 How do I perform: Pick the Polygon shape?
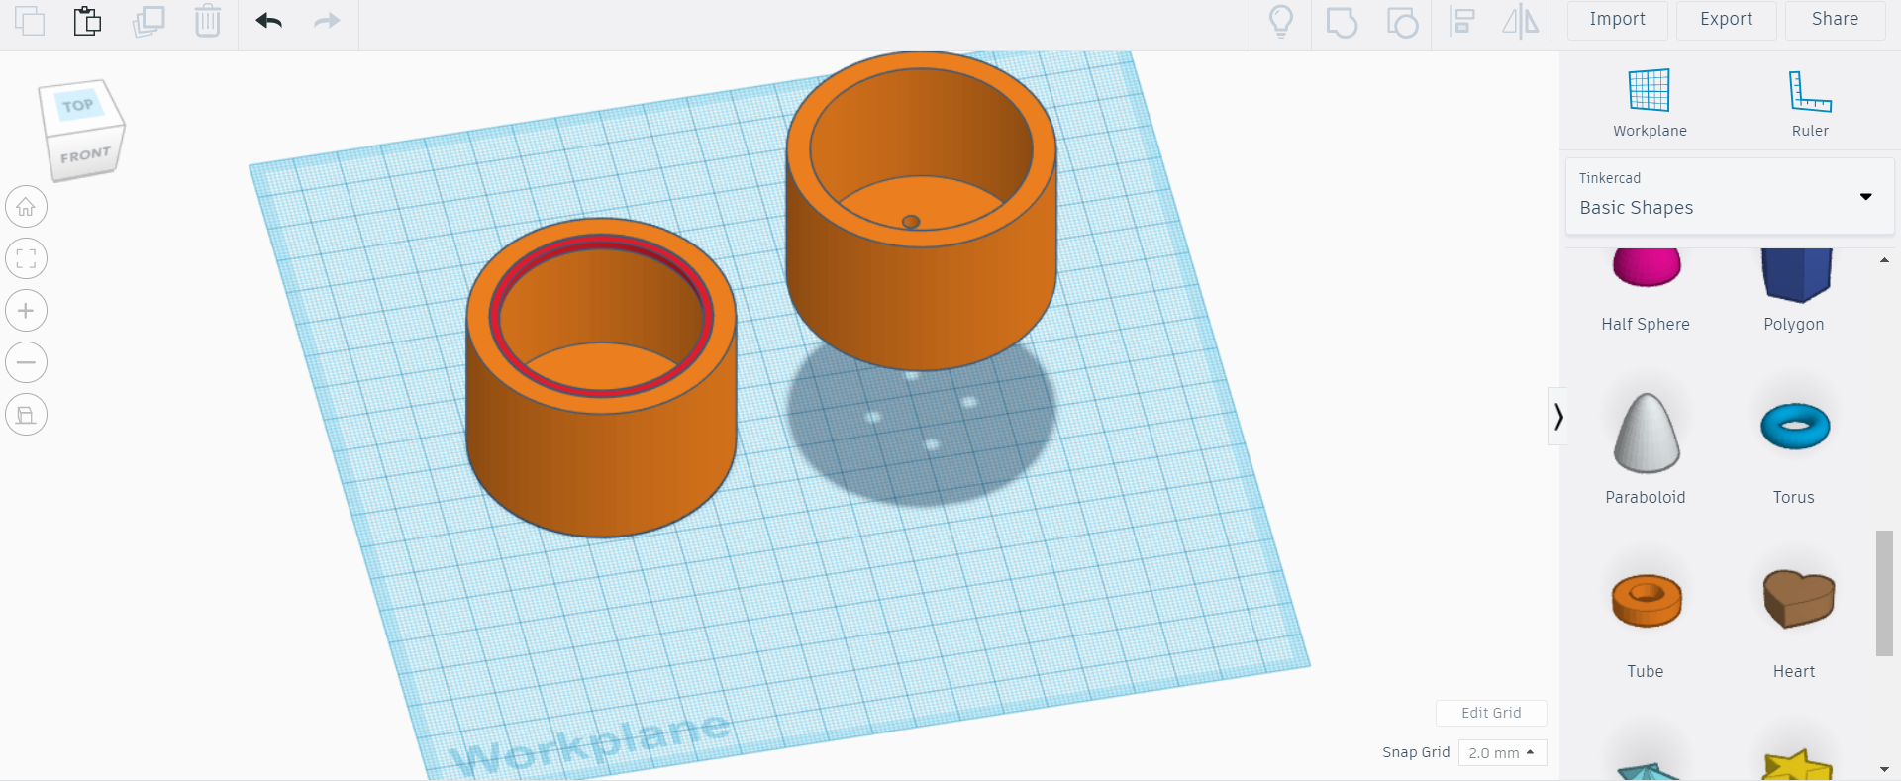point(1794,289)
